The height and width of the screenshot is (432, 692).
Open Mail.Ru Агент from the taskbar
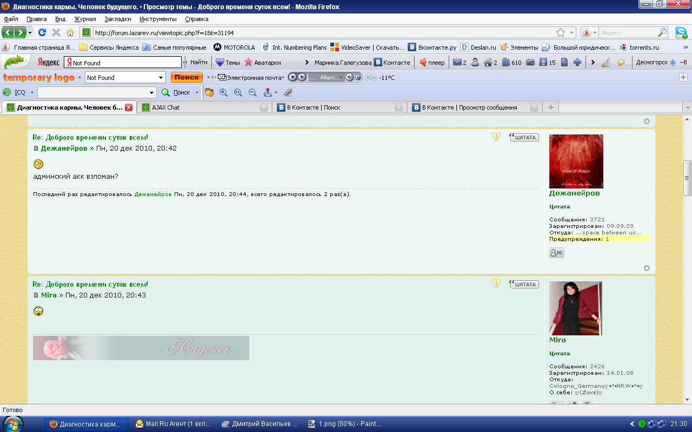173,424
